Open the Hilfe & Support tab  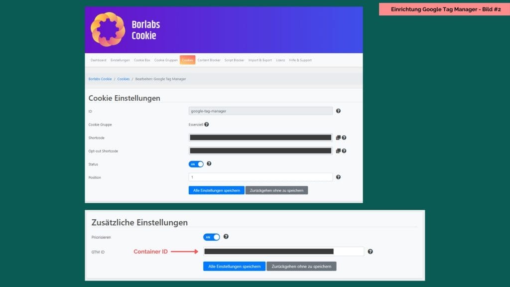(300, 60)
